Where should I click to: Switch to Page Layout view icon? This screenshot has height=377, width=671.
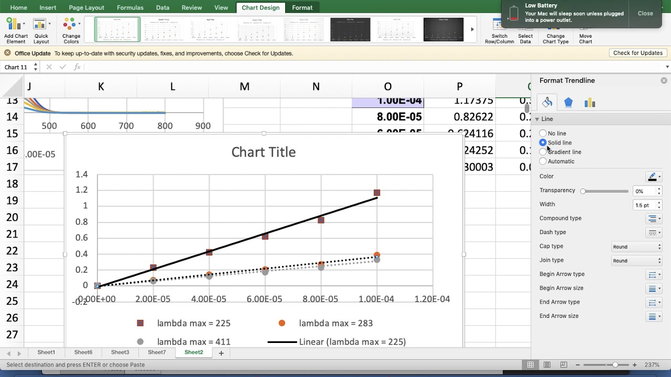(547, 364)
